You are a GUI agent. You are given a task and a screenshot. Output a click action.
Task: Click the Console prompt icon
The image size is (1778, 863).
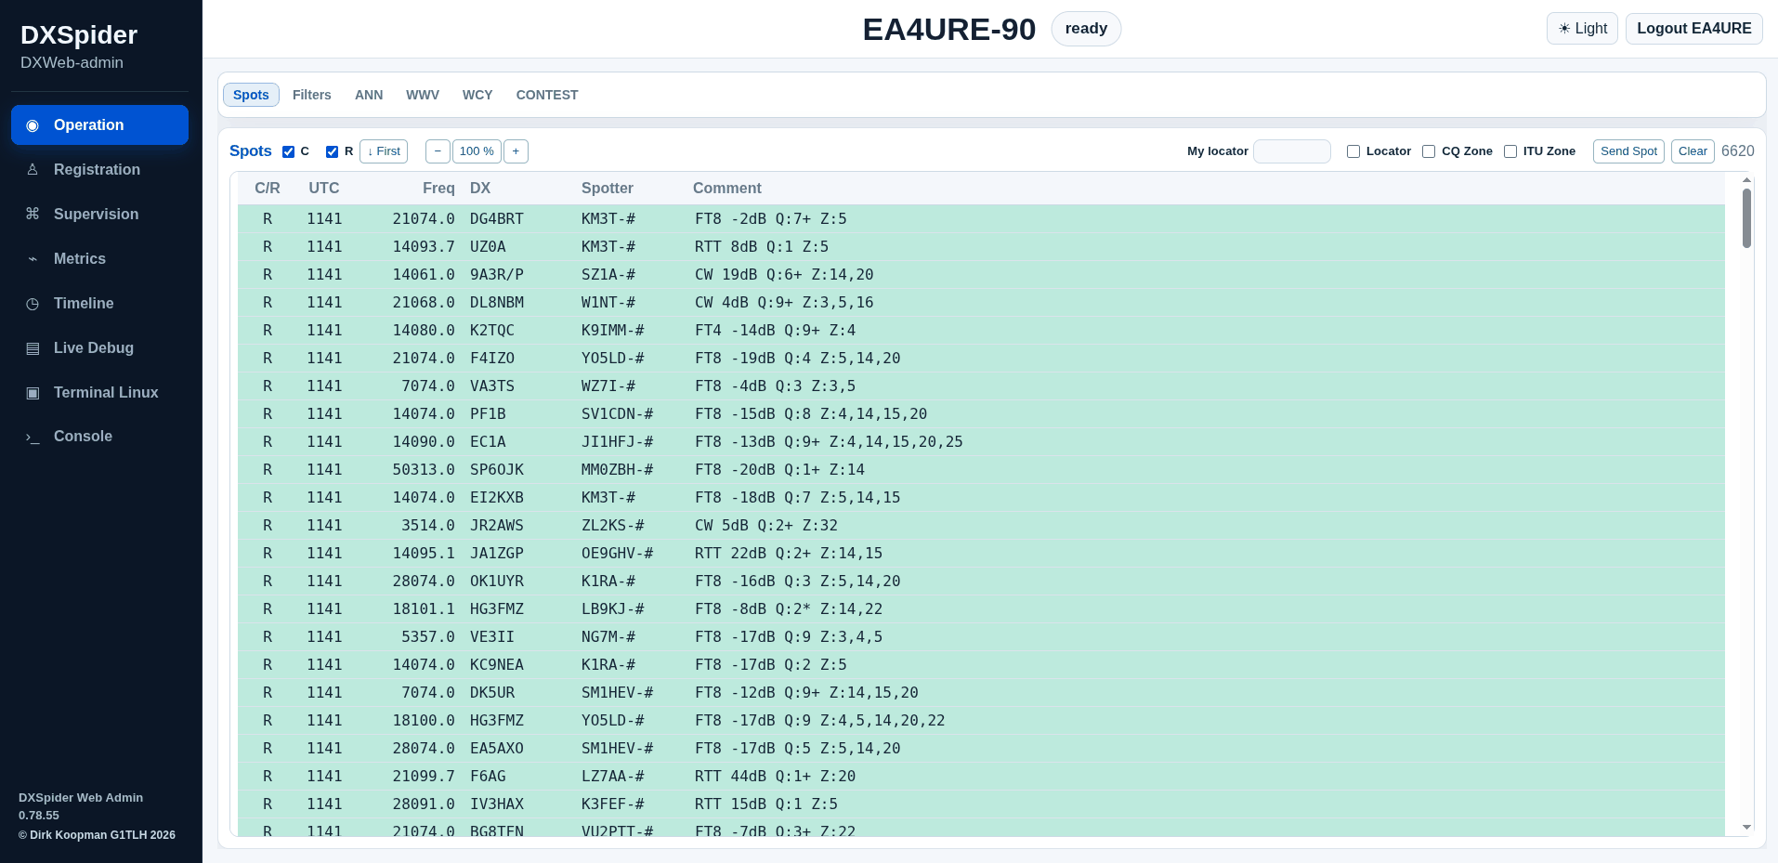[33, 437]
